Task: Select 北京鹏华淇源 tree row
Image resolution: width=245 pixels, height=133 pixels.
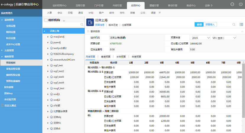Action: 64,111
